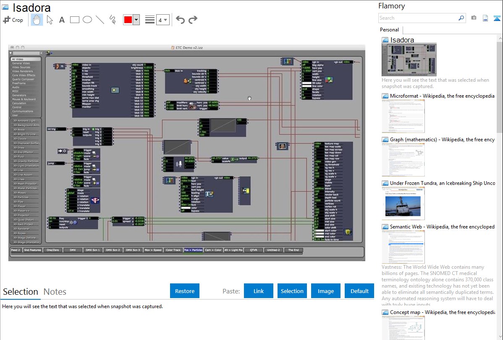Select the Crop tool
Viewport: 503px width, 340px height.
tap(13, 20)
